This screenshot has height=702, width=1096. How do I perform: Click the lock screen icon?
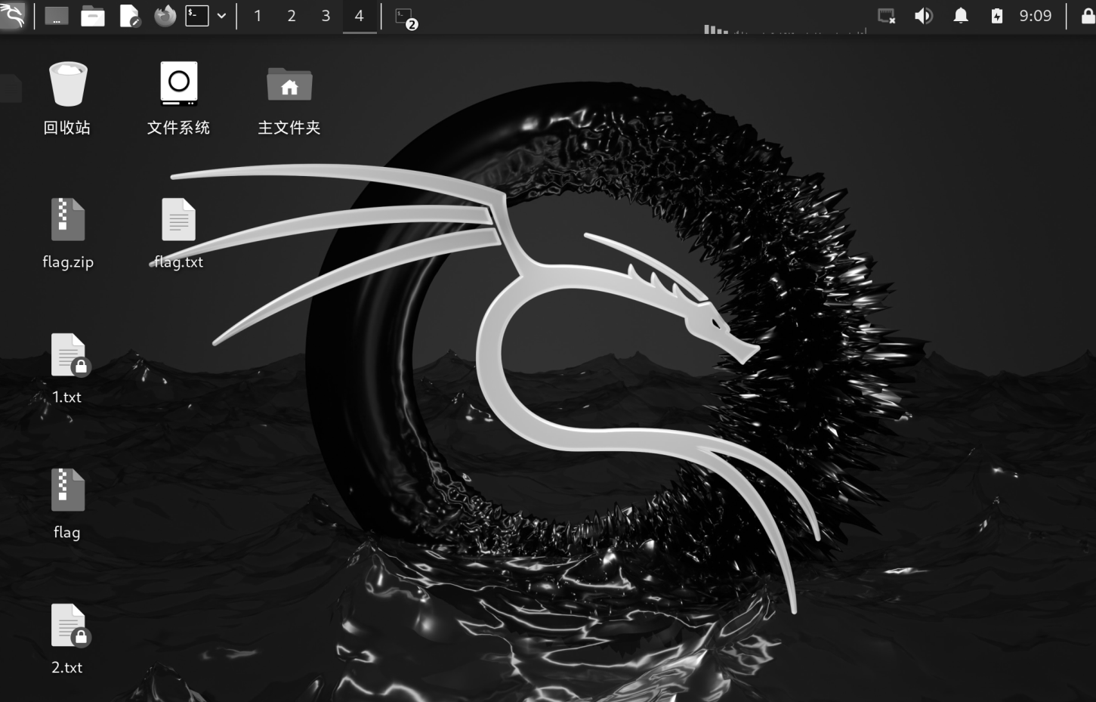pyautogui.click(x=1087, y=16)
